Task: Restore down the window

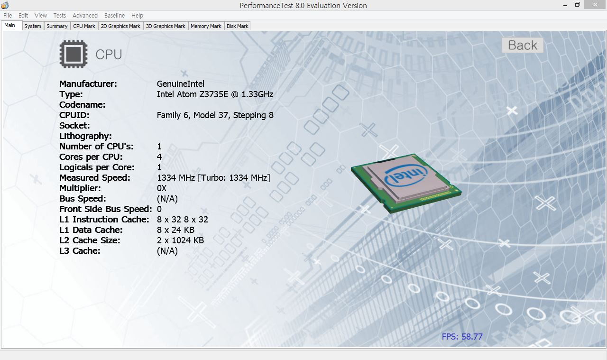Action: pyautogui.click(x=577, y=5)
